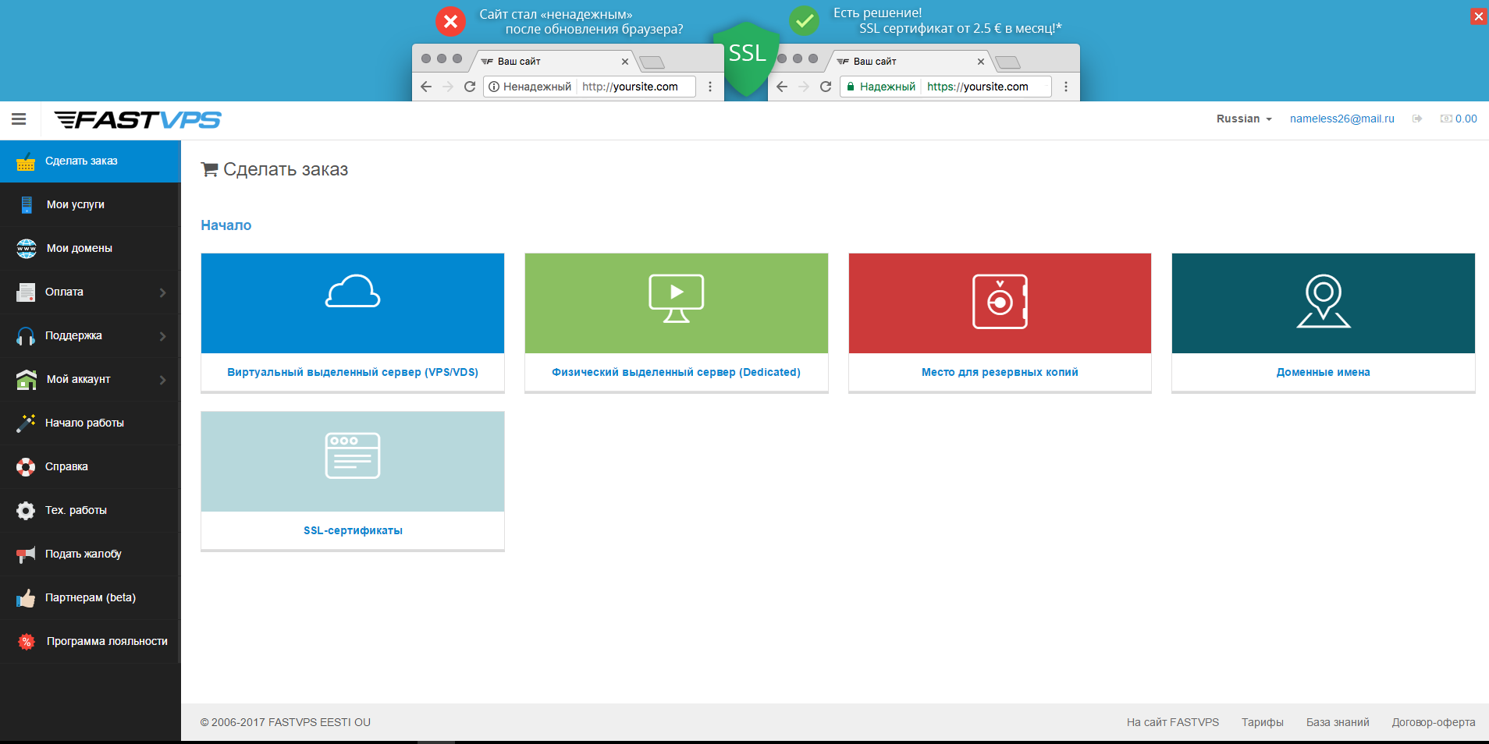Open Мои домены in sidebar
The height and width of the screenshot is (744, 1489).
tap(91, 248)
